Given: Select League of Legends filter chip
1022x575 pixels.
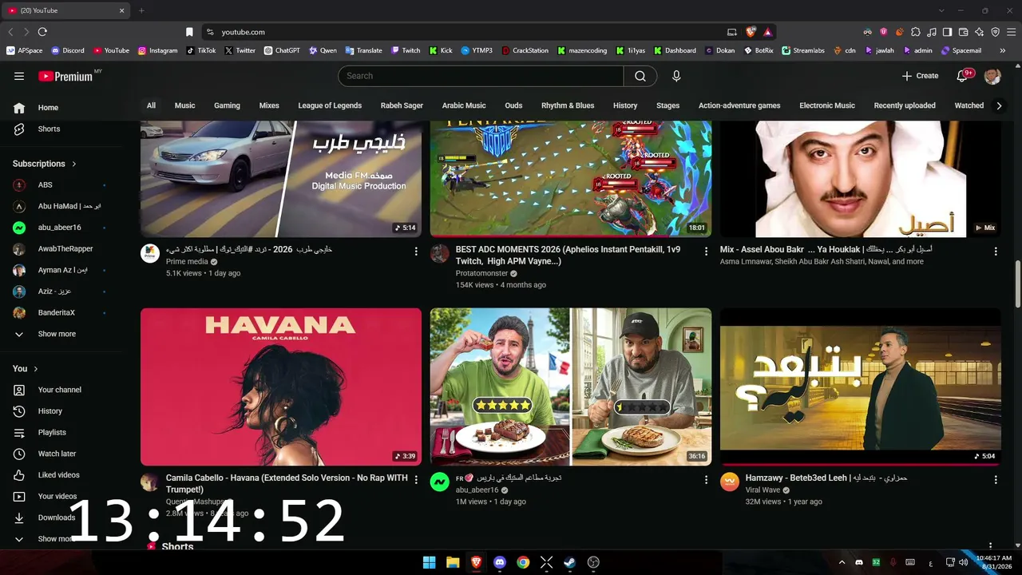Looking at the screenshot, I should 330,105.
